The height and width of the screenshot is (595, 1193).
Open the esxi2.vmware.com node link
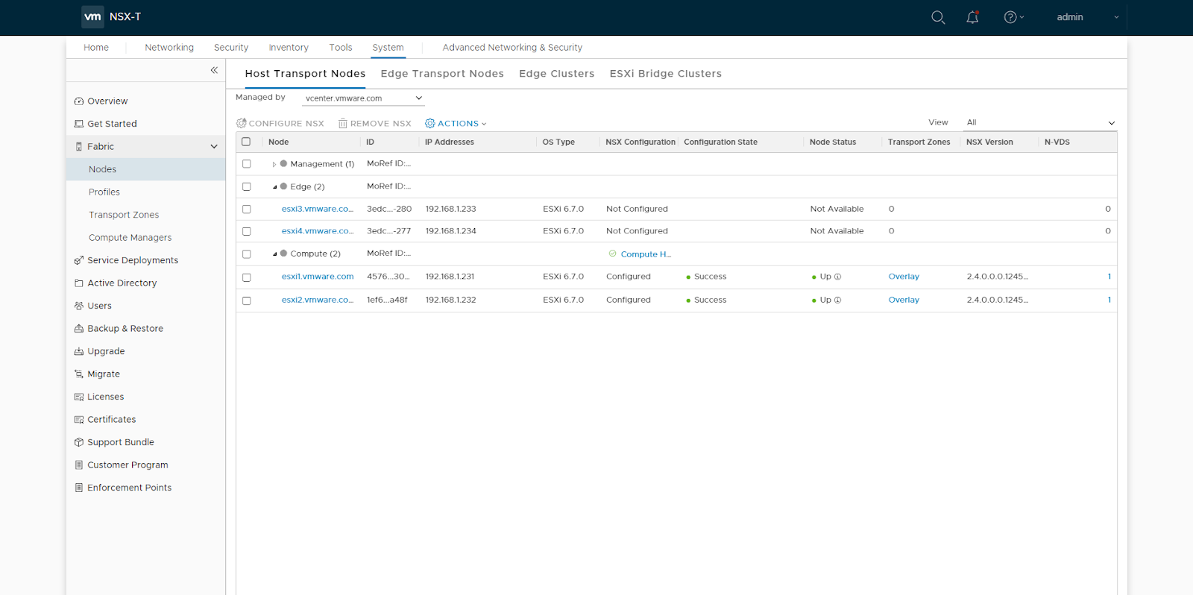tap(317, 300)
